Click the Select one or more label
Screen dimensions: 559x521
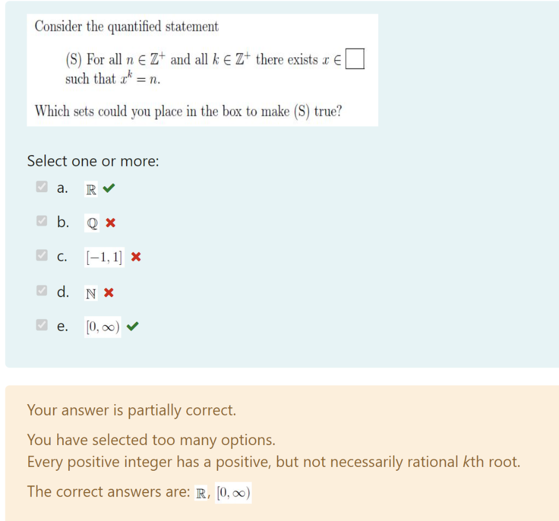[93, 161]
